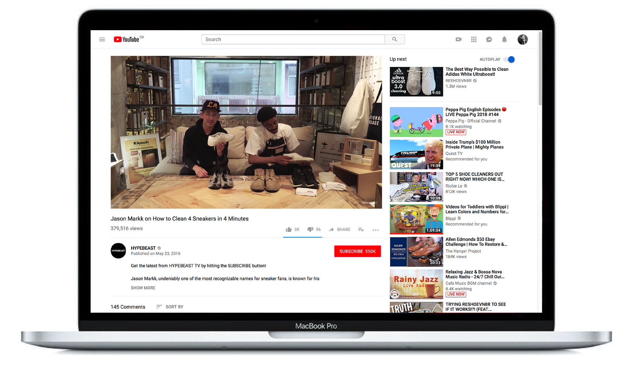Click Peppa Pig LIVE NOW badge
619x365 pixels.
click(x=456, y=132)
